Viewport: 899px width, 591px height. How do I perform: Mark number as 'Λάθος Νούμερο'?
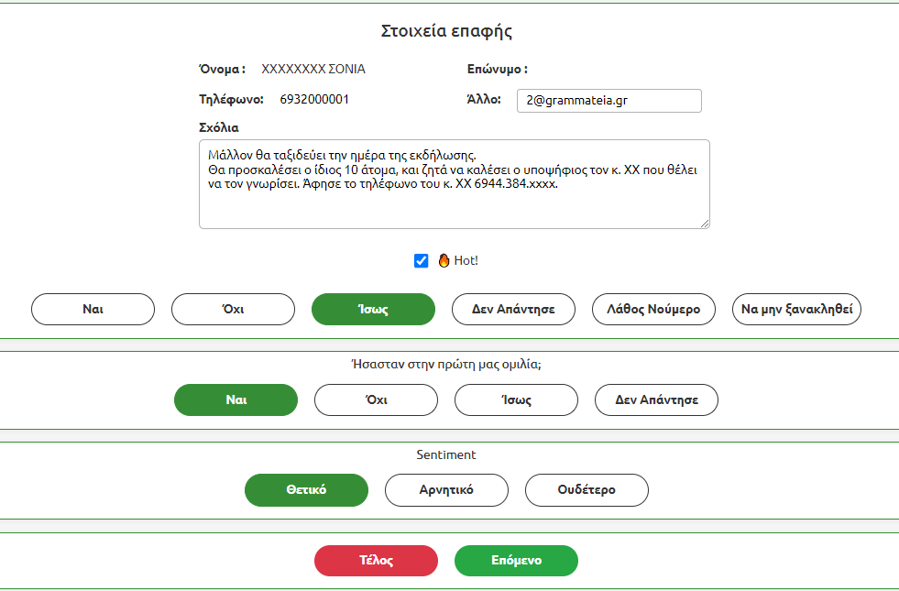click(653, 310)
